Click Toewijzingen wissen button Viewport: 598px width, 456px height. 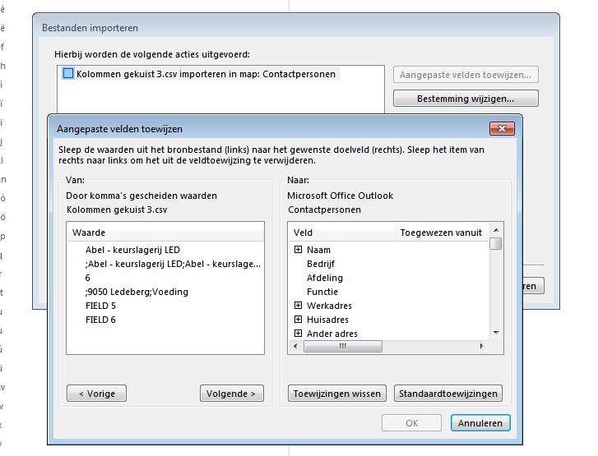pos(337,394)
